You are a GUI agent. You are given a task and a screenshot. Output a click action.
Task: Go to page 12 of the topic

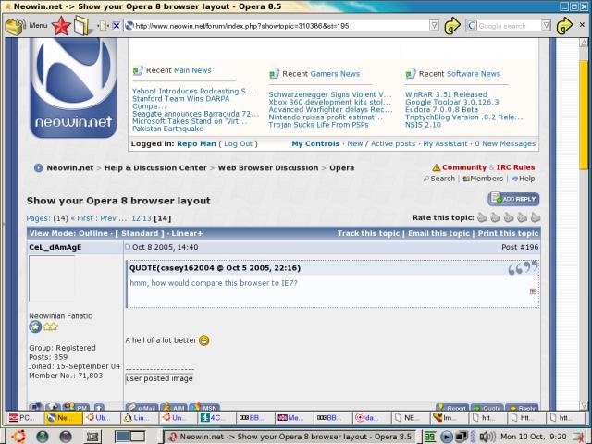pos(136,218)
